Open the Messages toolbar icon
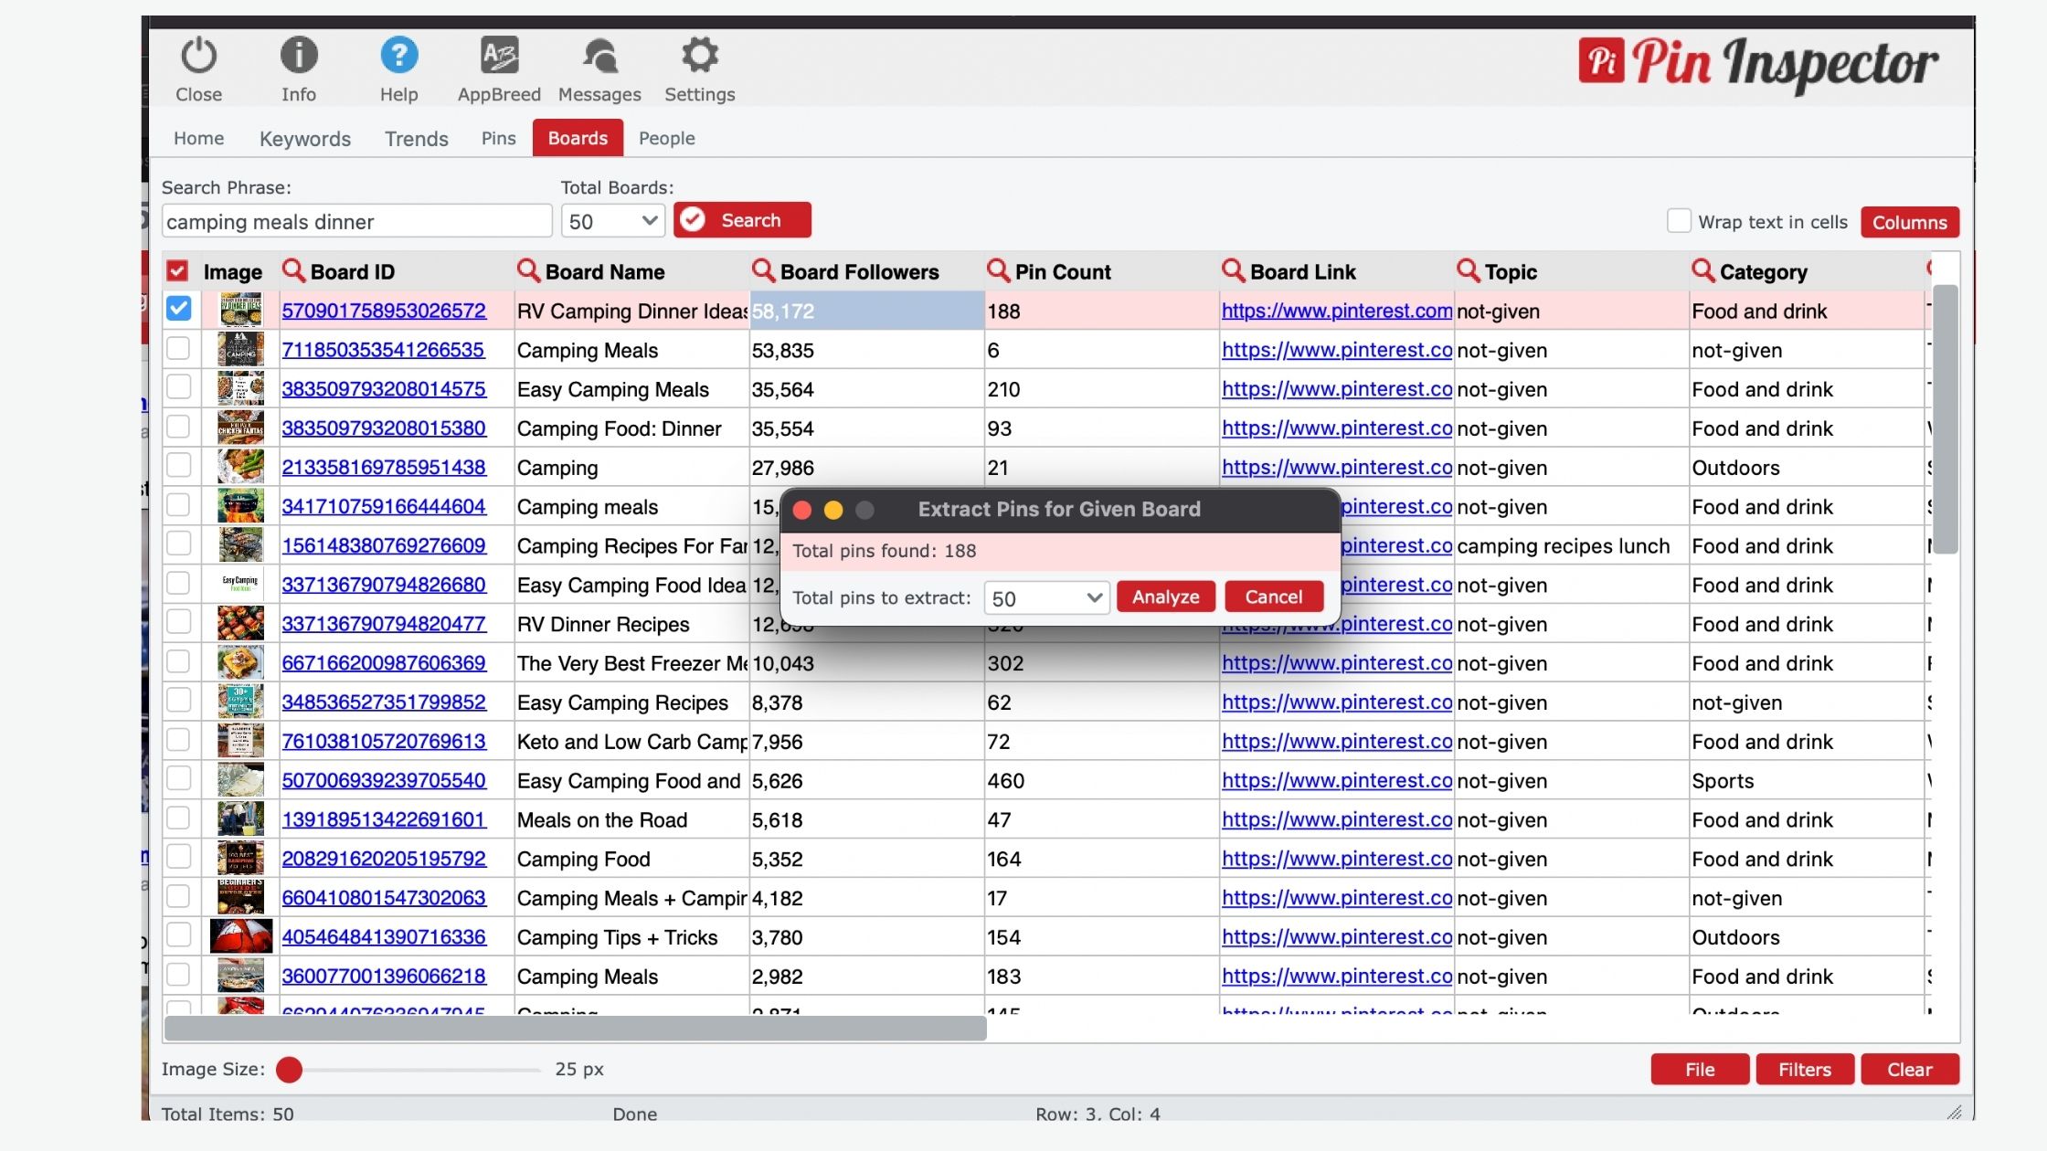Viewport: 2047px width, 1151px height. point(599,57)
